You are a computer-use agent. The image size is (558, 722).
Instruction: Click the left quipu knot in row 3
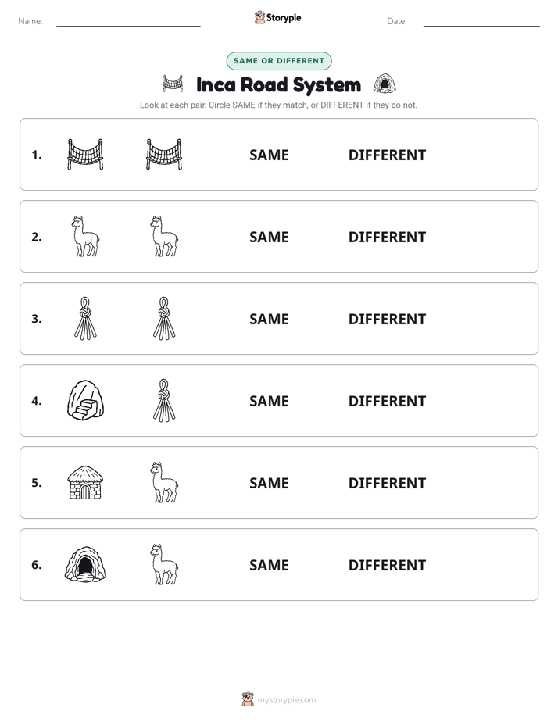pos(85,318)
